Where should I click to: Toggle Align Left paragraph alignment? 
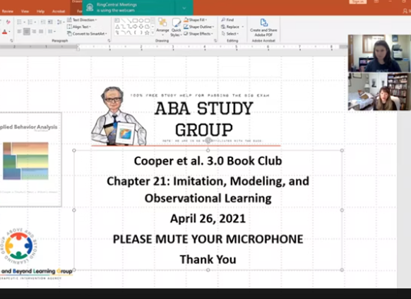19,32
